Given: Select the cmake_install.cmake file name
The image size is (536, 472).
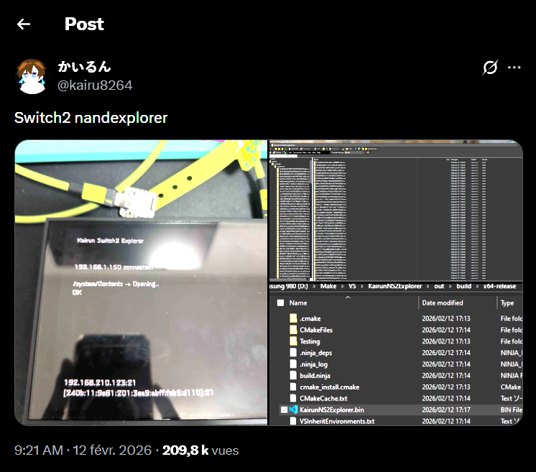Looking at the screenshot, I should pos(330,387).
